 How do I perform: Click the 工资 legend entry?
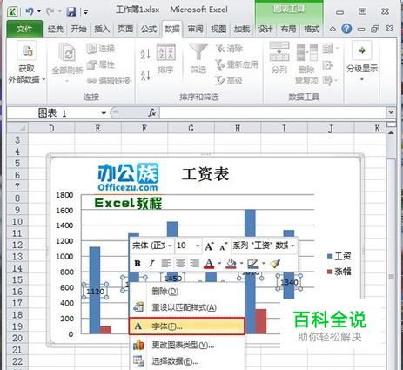pyautogui.click(x=339, y=256)
